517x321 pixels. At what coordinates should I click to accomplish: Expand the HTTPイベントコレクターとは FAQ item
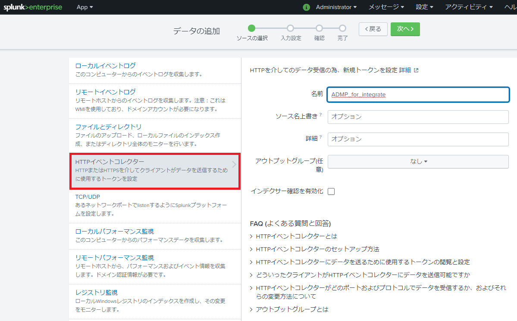tap(296, 236)
